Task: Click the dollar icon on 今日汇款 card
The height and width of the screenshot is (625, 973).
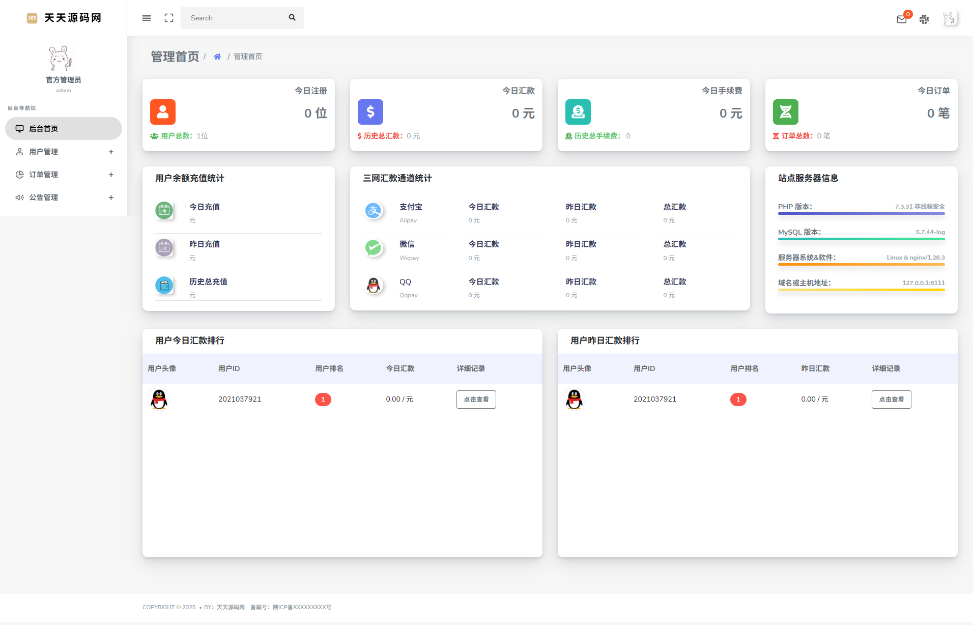Action: (370, 111)
